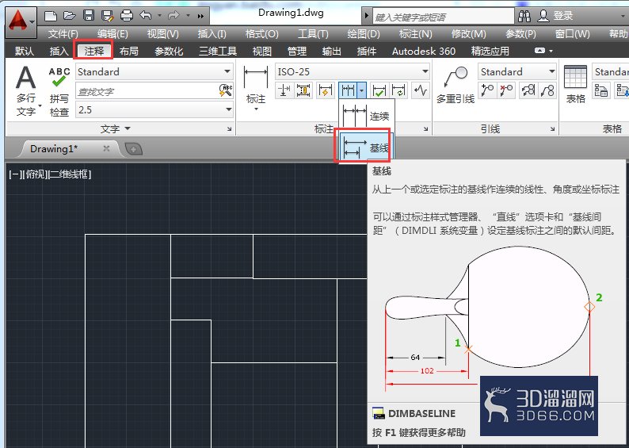Expand the 文字 panel title
The image size is (629, 448).
tap(115, 129)
